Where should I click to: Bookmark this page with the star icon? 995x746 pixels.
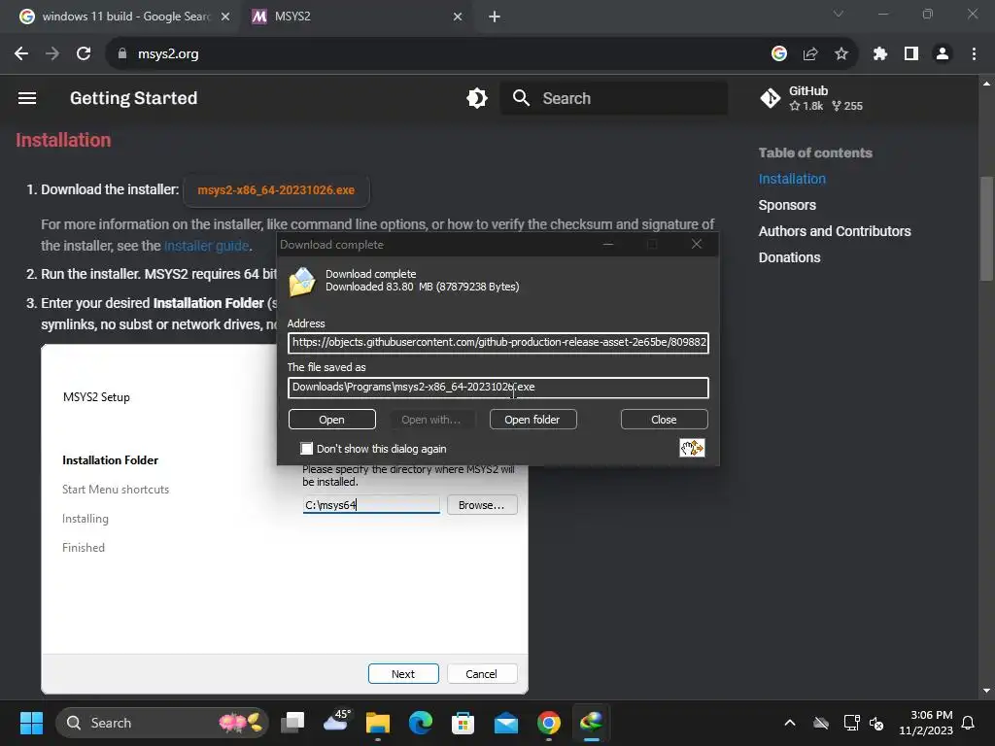tap(841, 54)
